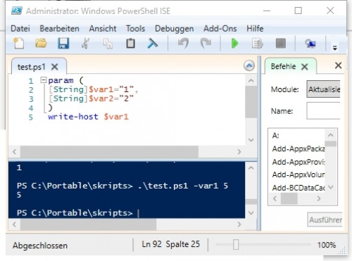Select Add-AppxPackage in the commands list

click(x=298, y=148)
